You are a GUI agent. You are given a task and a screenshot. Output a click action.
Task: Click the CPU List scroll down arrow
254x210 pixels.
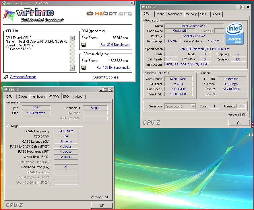point(73,68)
